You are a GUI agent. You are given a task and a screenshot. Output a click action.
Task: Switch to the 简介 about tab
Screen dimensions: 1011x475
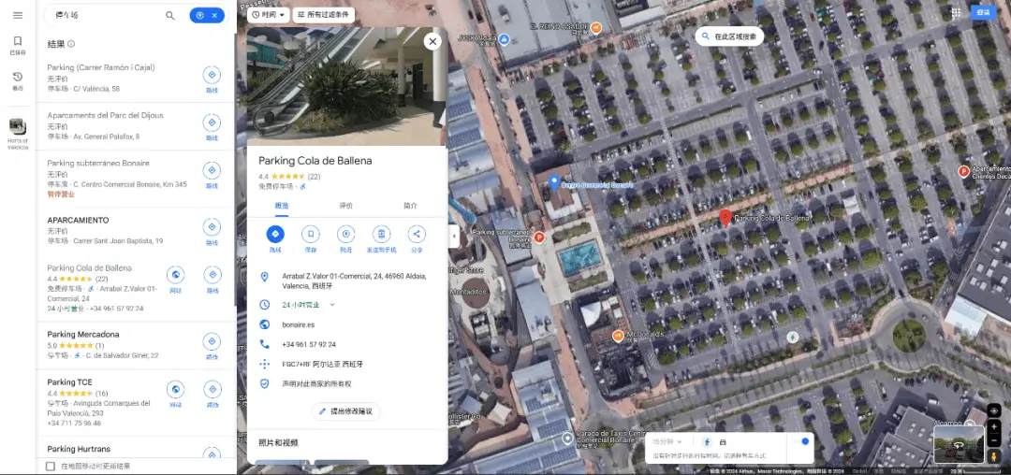[x=410, y=206]
